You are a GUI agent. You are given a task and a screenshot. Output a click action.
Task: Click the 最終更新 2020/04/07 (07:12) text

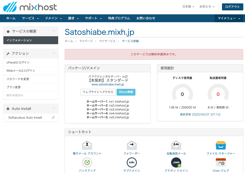pyautogui.click(x=200, y=114)
